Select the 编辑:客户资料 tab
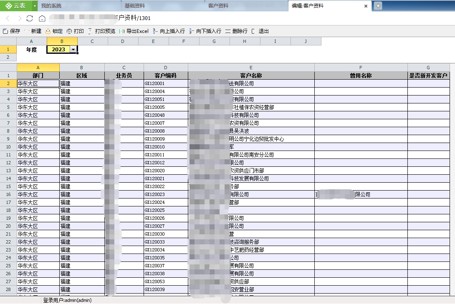This screenshot has height=304, width=455. tap(308, 5)
